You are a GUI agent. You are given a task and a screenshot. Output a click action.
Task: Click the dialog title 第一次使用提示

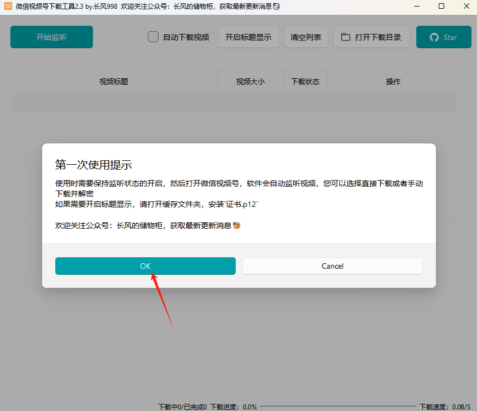(94, 165)
